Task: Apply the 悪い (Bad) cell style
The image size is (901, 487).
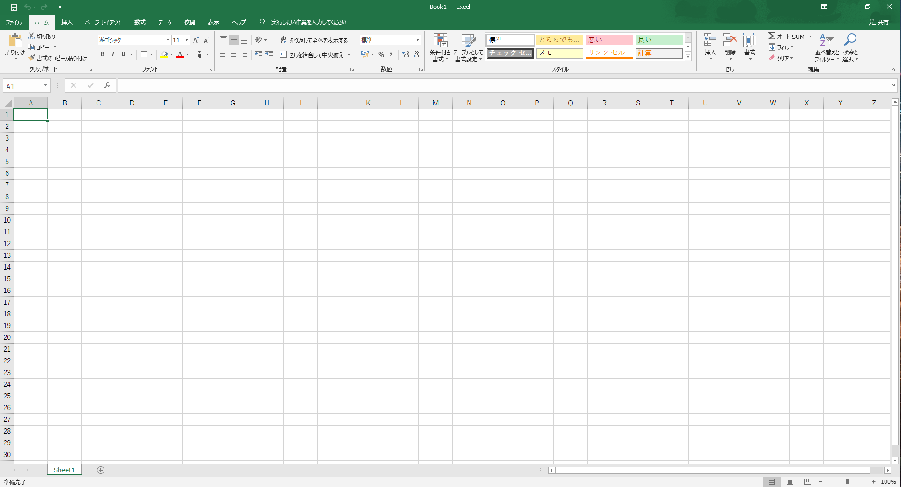Action: [x=609, y=40]
